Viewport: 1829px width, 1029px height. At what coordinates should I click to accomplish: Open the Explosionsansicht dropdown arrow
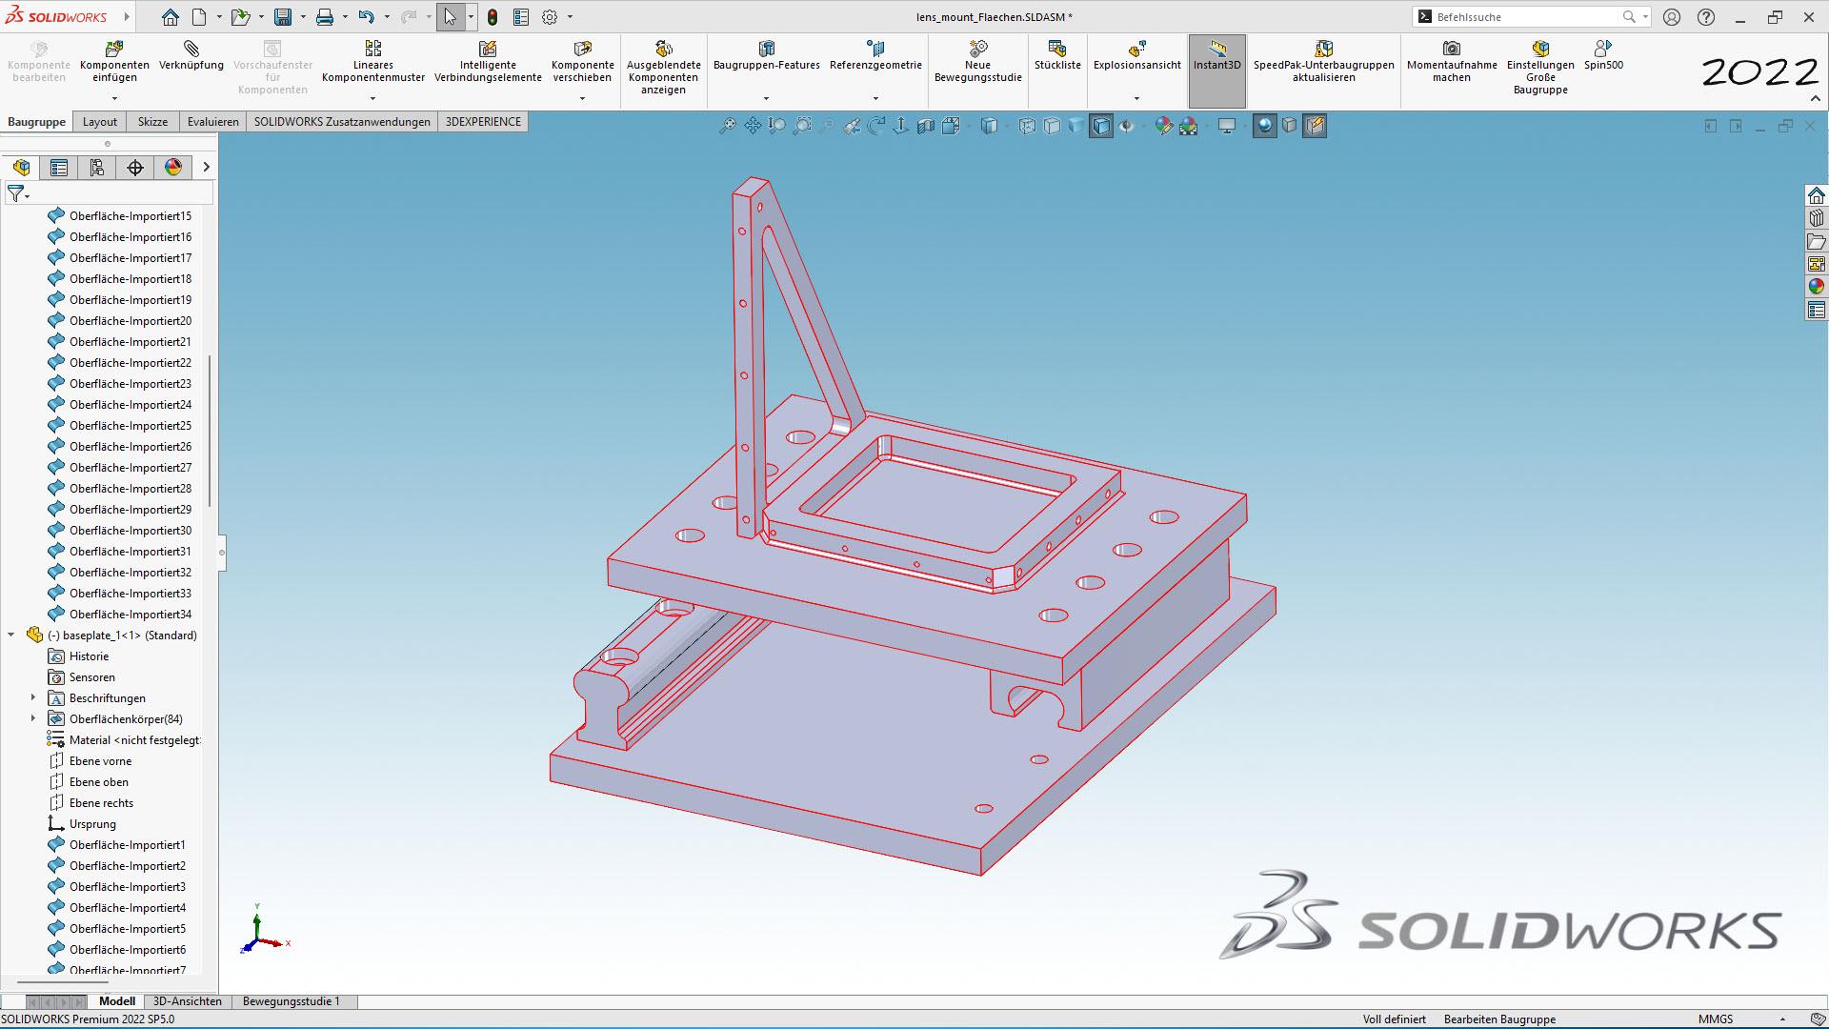point(1136,98)
